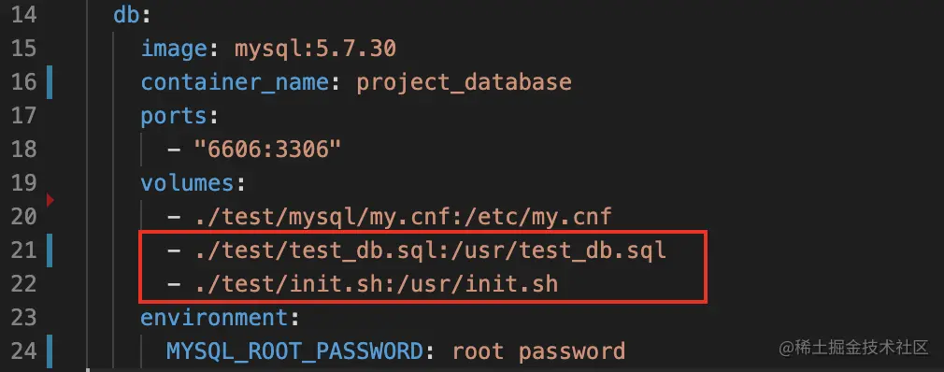Click the init.sh volume mapping line
The width and height of the screenshot is (944, 372).
[x=363, y=283]
